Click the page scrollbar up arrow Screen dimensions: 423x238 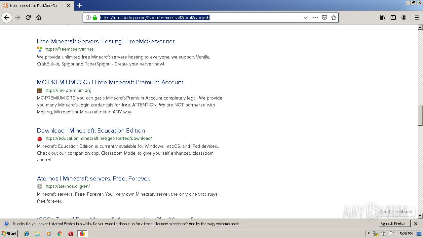point(420,27)
